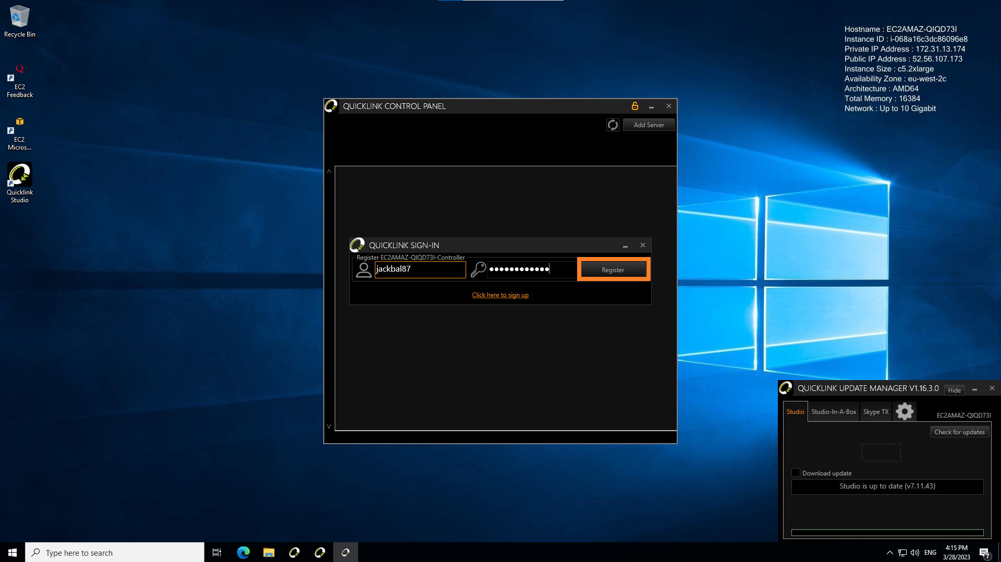
Task: Click the Quicklink logo in the Control Panel title bar
Action: tap(331, 106)
